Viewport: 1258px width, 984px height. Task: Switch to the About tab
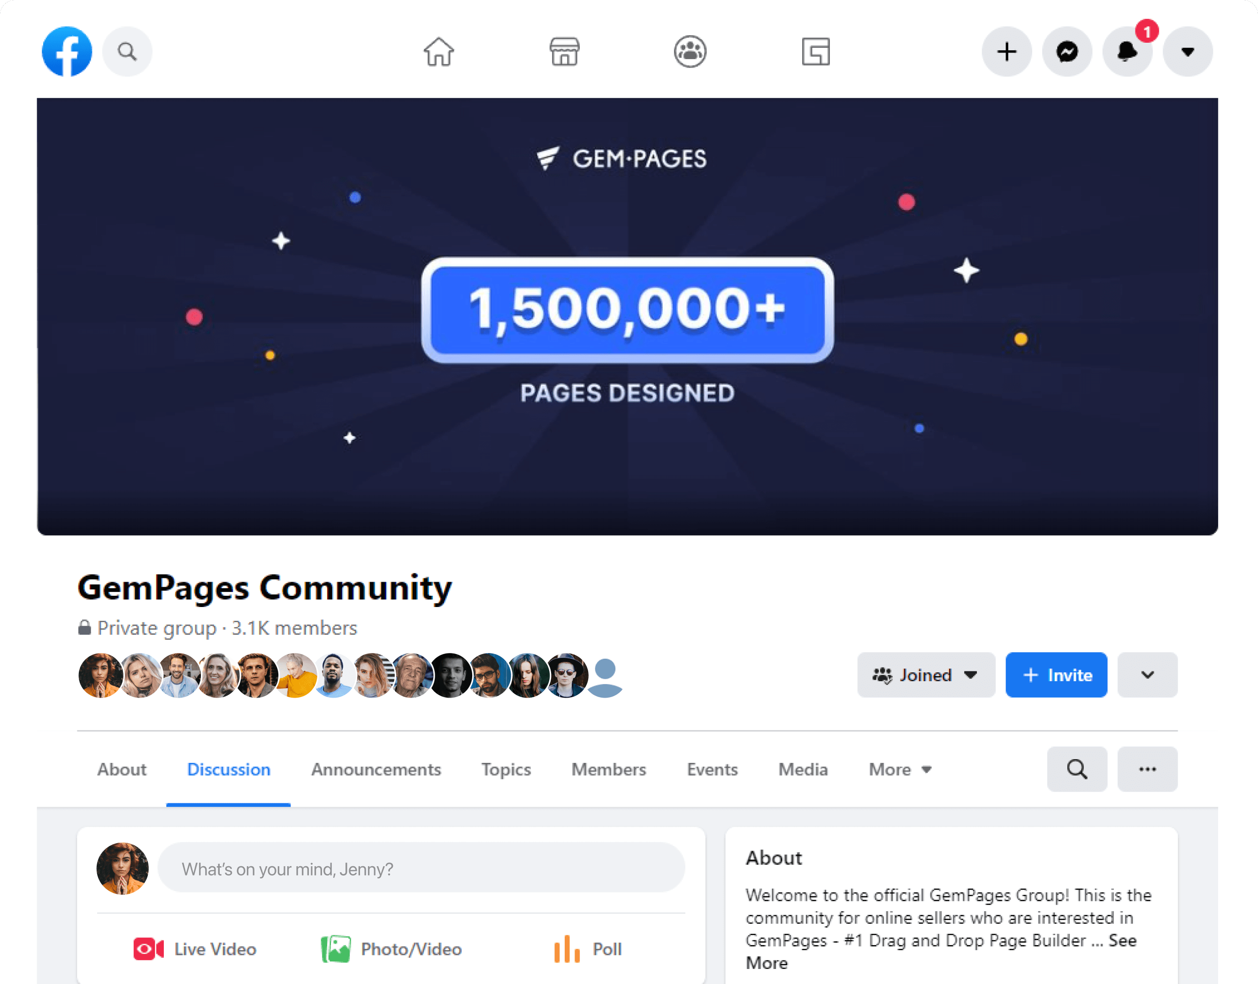tap(122, 769)
